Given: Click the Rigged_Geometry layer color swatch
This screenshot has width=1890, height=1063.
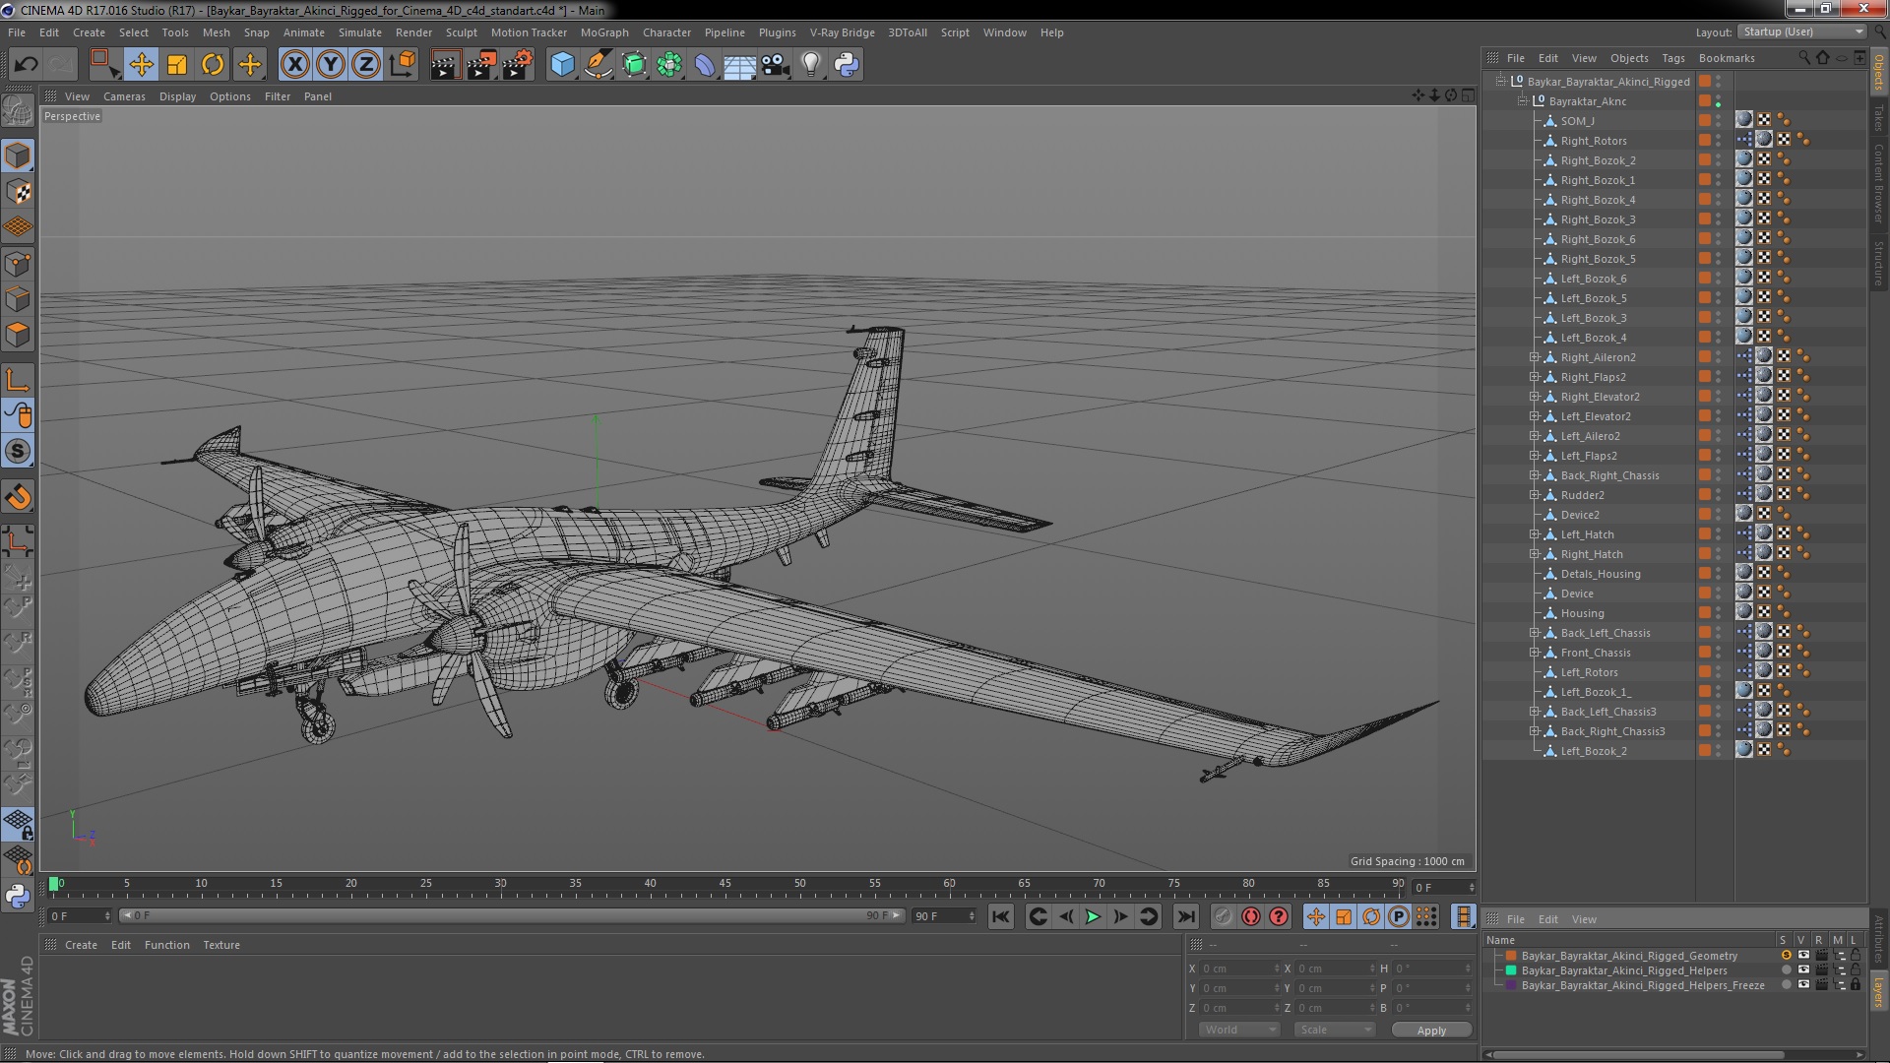Looking at the screenshot, I should pos(1511,956).
